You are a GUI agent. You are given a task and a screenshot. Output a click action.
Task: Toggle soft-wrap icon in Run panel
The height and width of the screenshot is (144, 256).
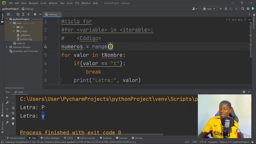click(x=13, y=108)
